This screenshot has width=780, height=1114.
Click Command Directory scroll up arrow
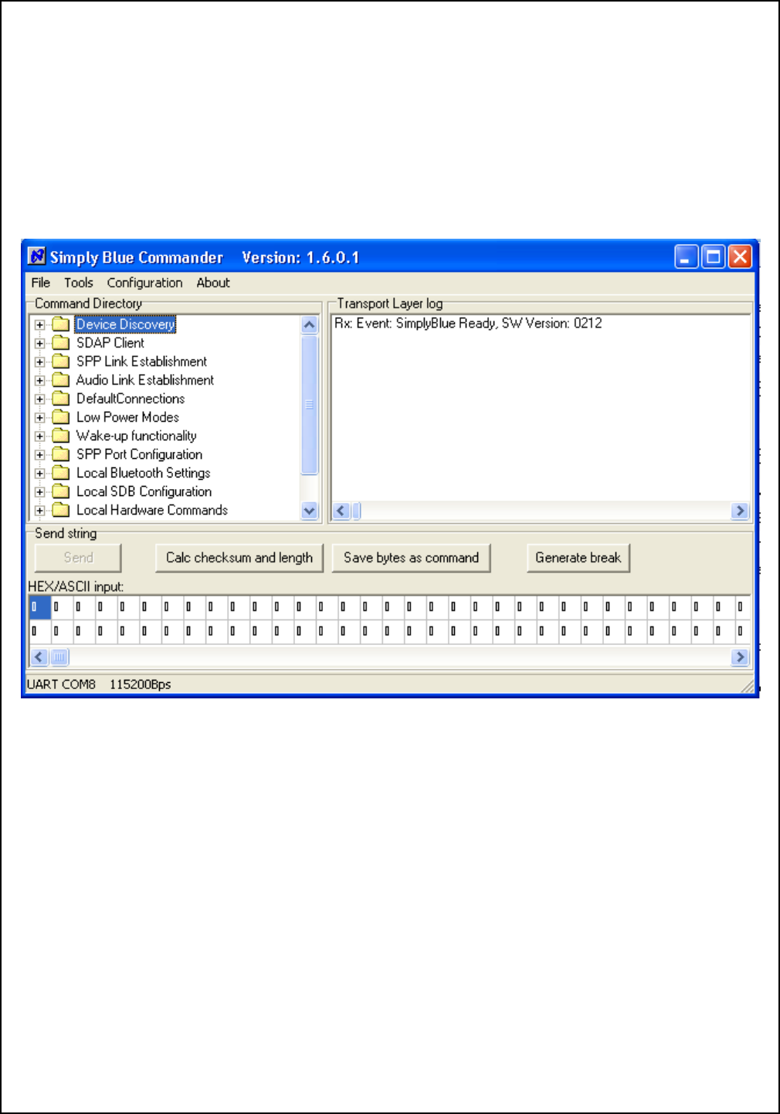(x=310, y=324)
